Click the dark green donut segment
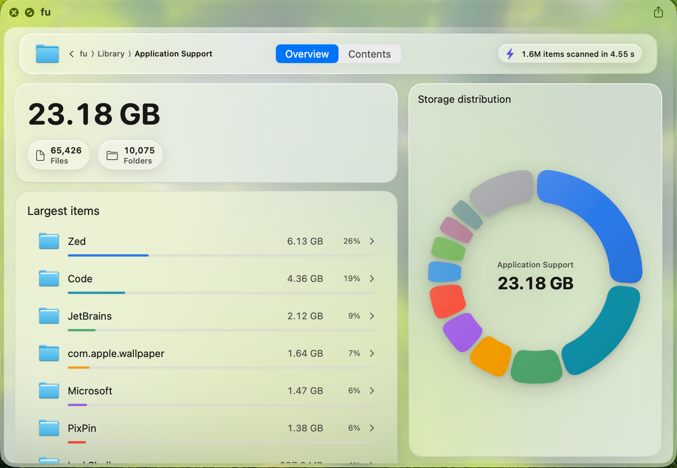Screen dimensions: 677x468 coord(536,367)
